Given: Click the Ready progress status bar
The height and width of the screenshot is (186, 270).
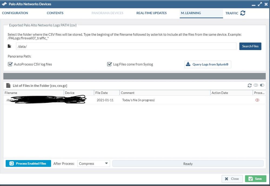Looking at the screenshot, I should coord(188,164).
